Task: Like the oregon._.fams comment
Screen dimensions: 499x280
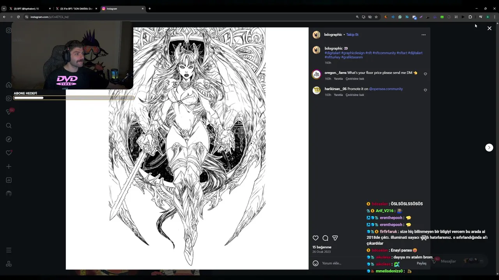Action: coord(425,74)
